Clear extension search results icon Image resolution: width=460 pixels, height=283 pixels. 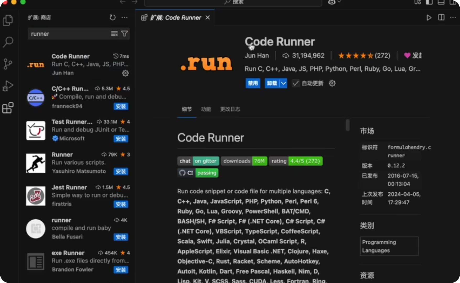(x=114, y=34)
